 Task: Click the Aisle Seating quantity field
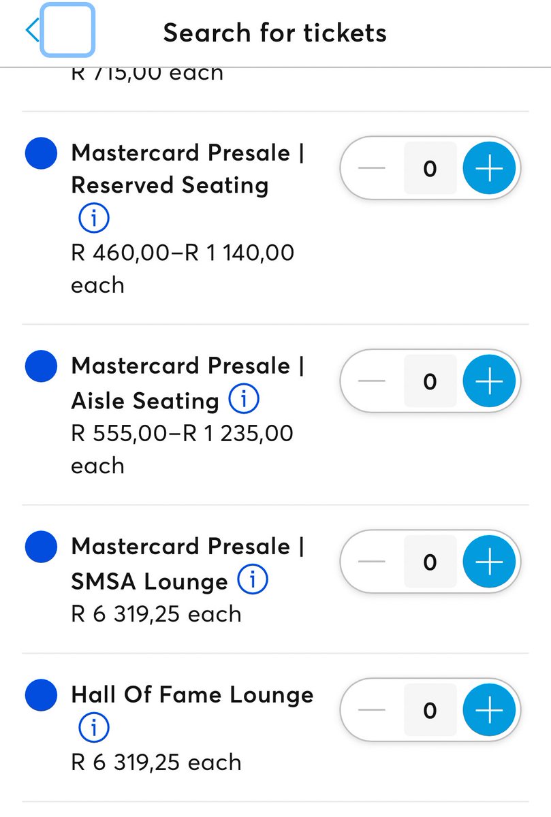pyautogui.click(x=430, y=381)
